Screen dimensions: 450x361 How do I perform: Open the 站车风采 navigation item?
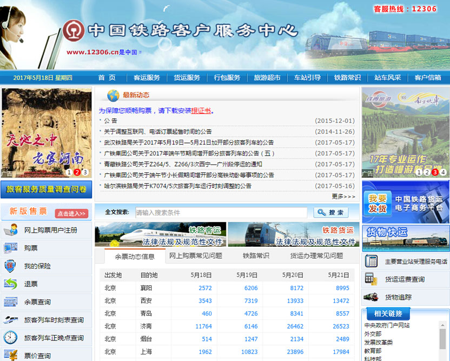click(388, 77)
